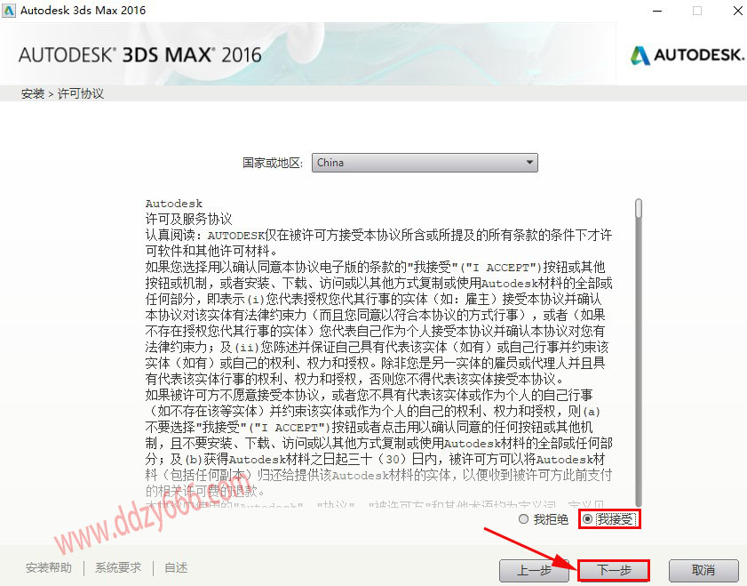Maximize the installer window
The height and width of the screenshot is (586, 747).
coord(697,11)
